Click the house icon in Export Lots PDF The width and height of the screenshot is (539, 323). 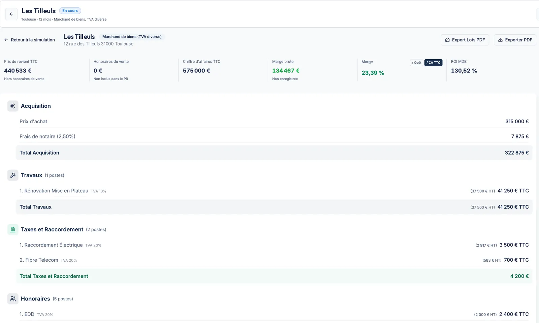[447, 40]
